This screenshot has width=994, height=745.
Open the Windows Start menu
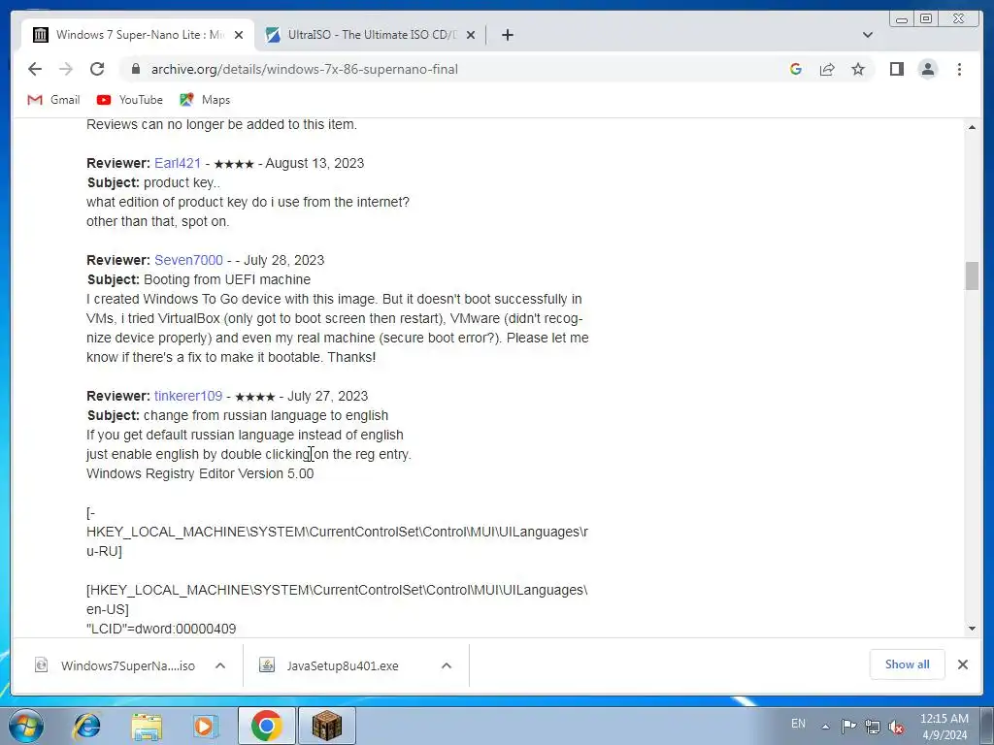point(25,726)
